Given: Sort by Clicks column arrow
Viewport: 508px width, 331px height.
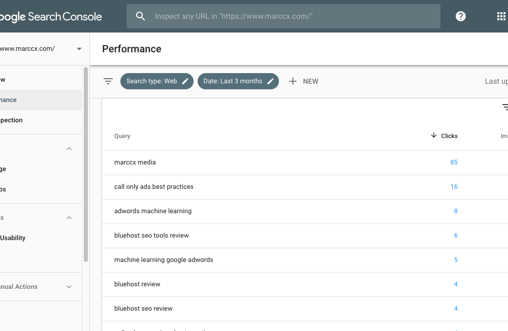Looking at the screenshot, I should pyautogui.click(x=433, y=136).
